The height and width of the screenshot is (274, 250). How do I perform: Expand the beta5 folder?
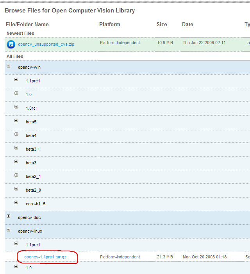point(16,120)
